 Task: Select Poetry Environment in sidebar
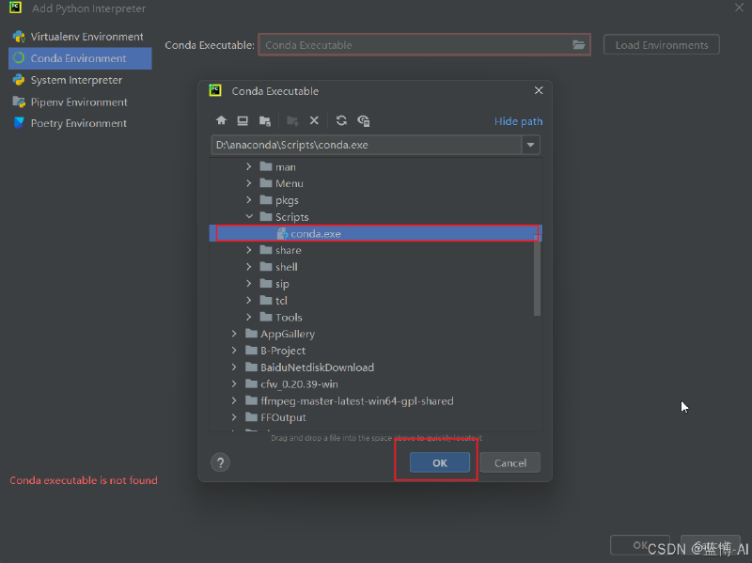(80, 123)
